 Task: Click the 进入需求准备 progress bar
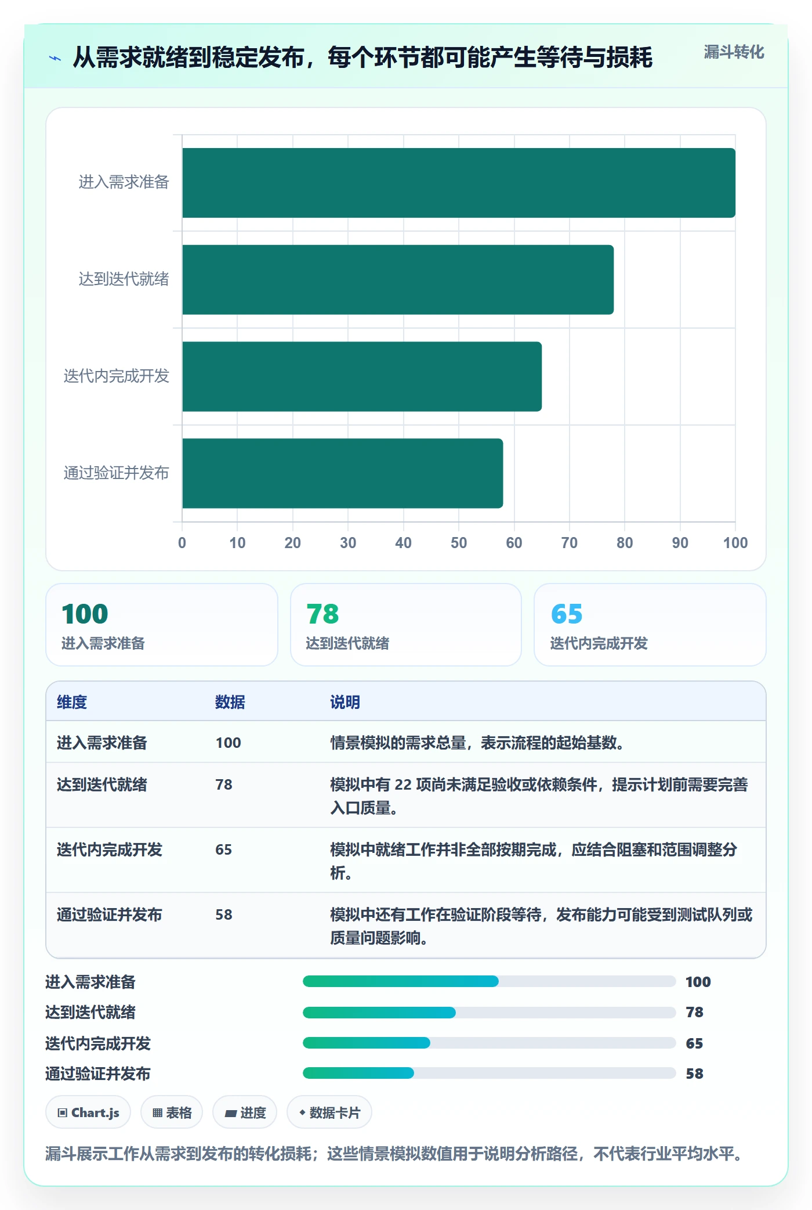point(489,981)
